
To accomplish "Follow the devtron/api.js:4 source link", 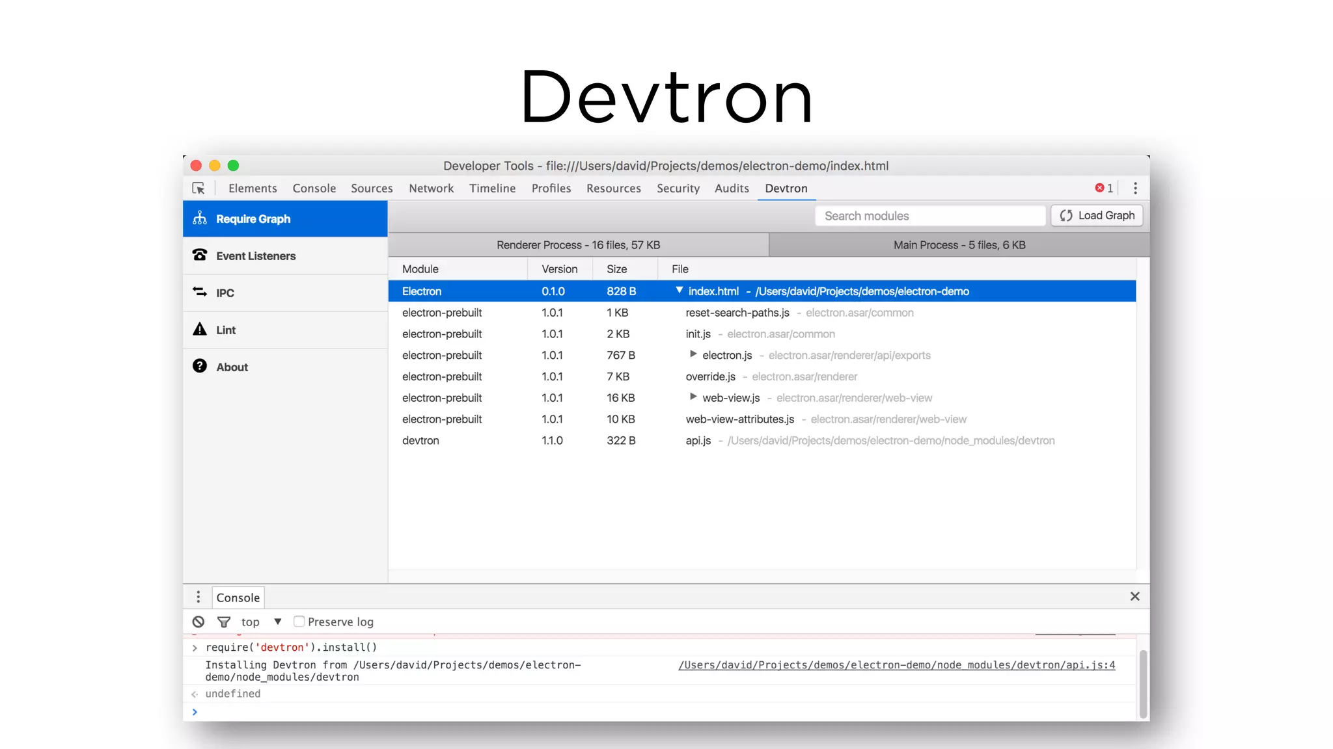I will point(897,665).
